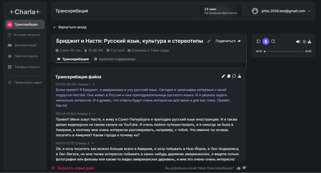Switch to Краткое содержание tab
Viewport: 321px width, 173px height.
pos(115,59)
